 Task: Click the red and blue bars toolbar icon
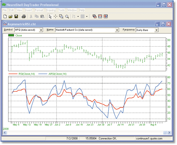106,16
